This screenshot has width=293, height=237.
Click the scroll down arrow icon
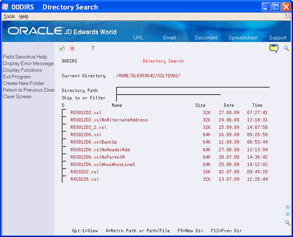tap(287, 214)
